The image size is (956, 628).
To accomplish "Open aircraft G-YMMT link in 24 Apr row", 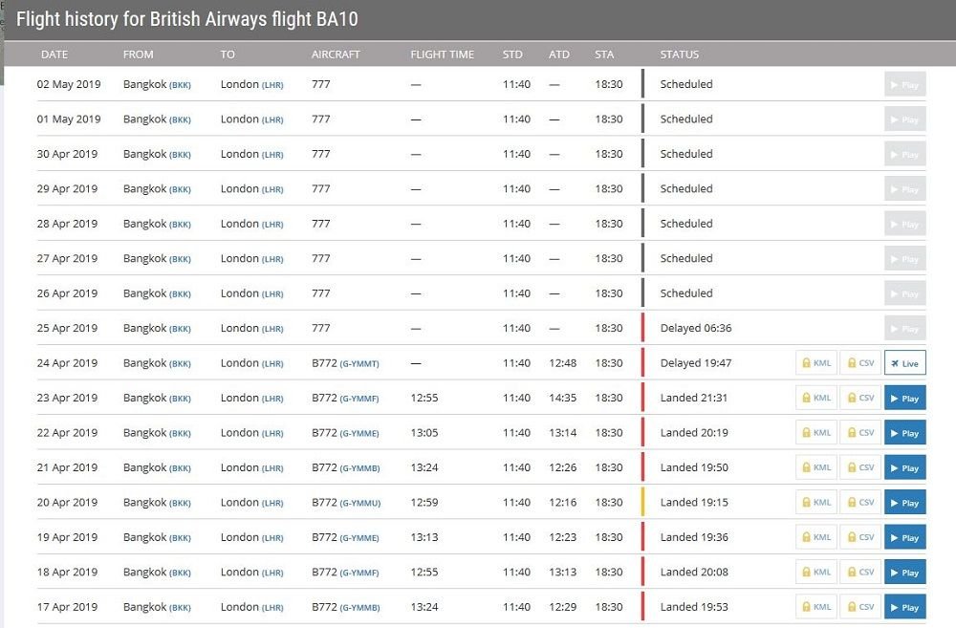I will (359, 364).
